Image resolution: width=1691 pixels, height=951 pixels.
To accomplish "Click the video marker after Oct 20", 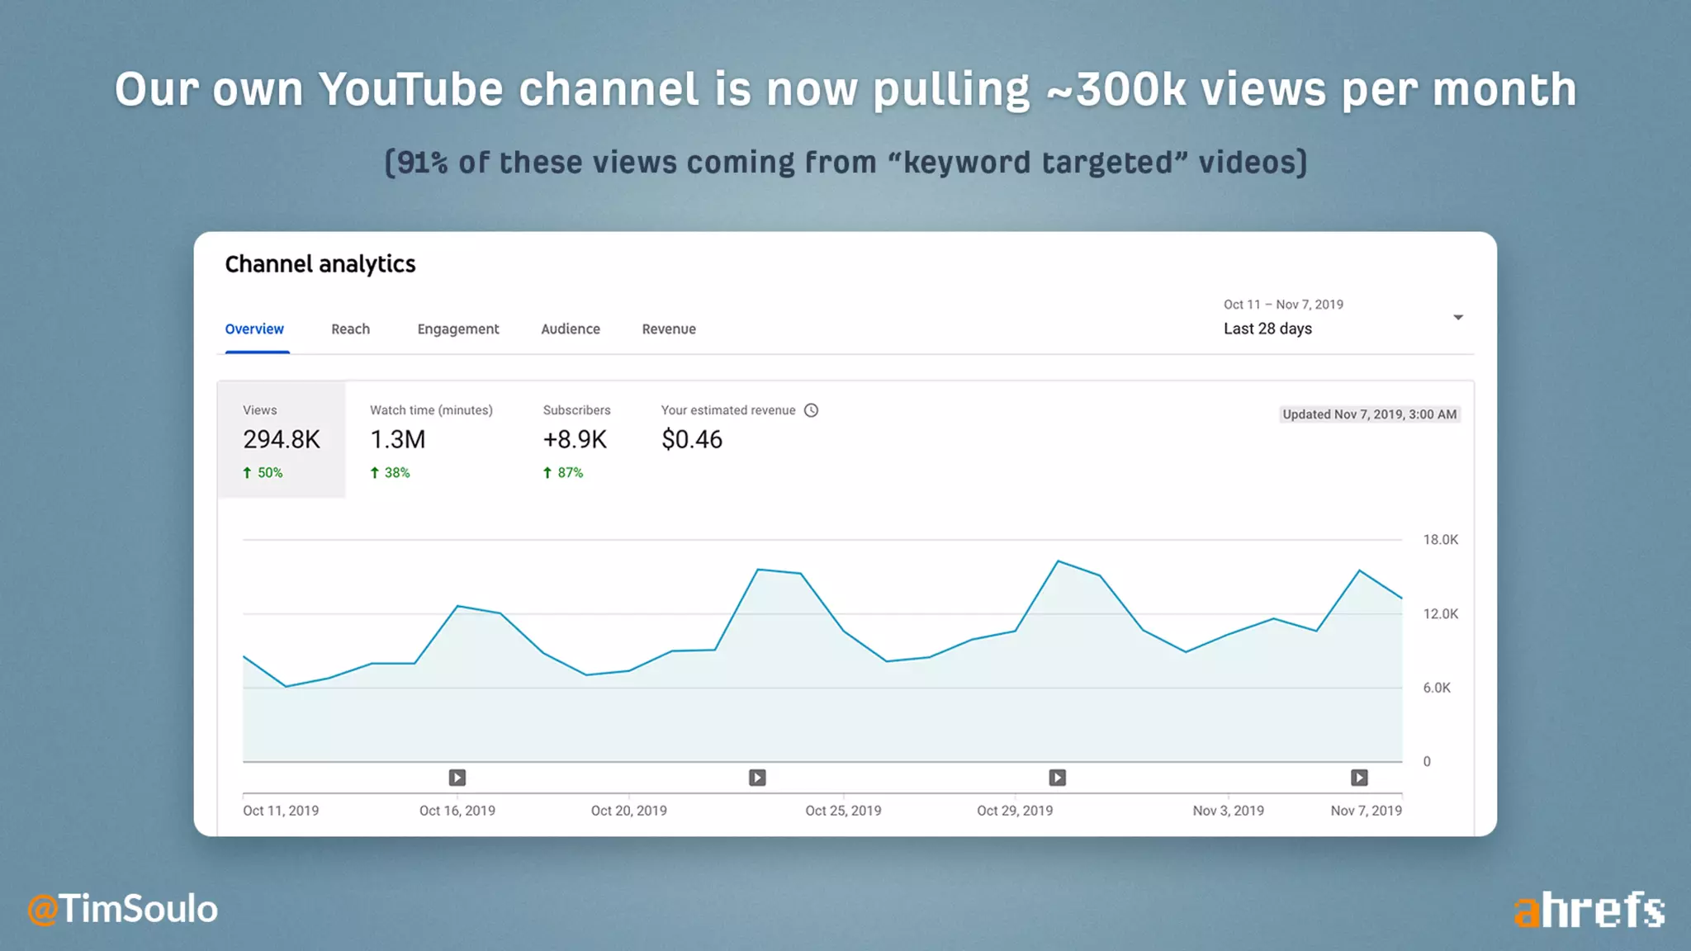I will coord(757,778).
